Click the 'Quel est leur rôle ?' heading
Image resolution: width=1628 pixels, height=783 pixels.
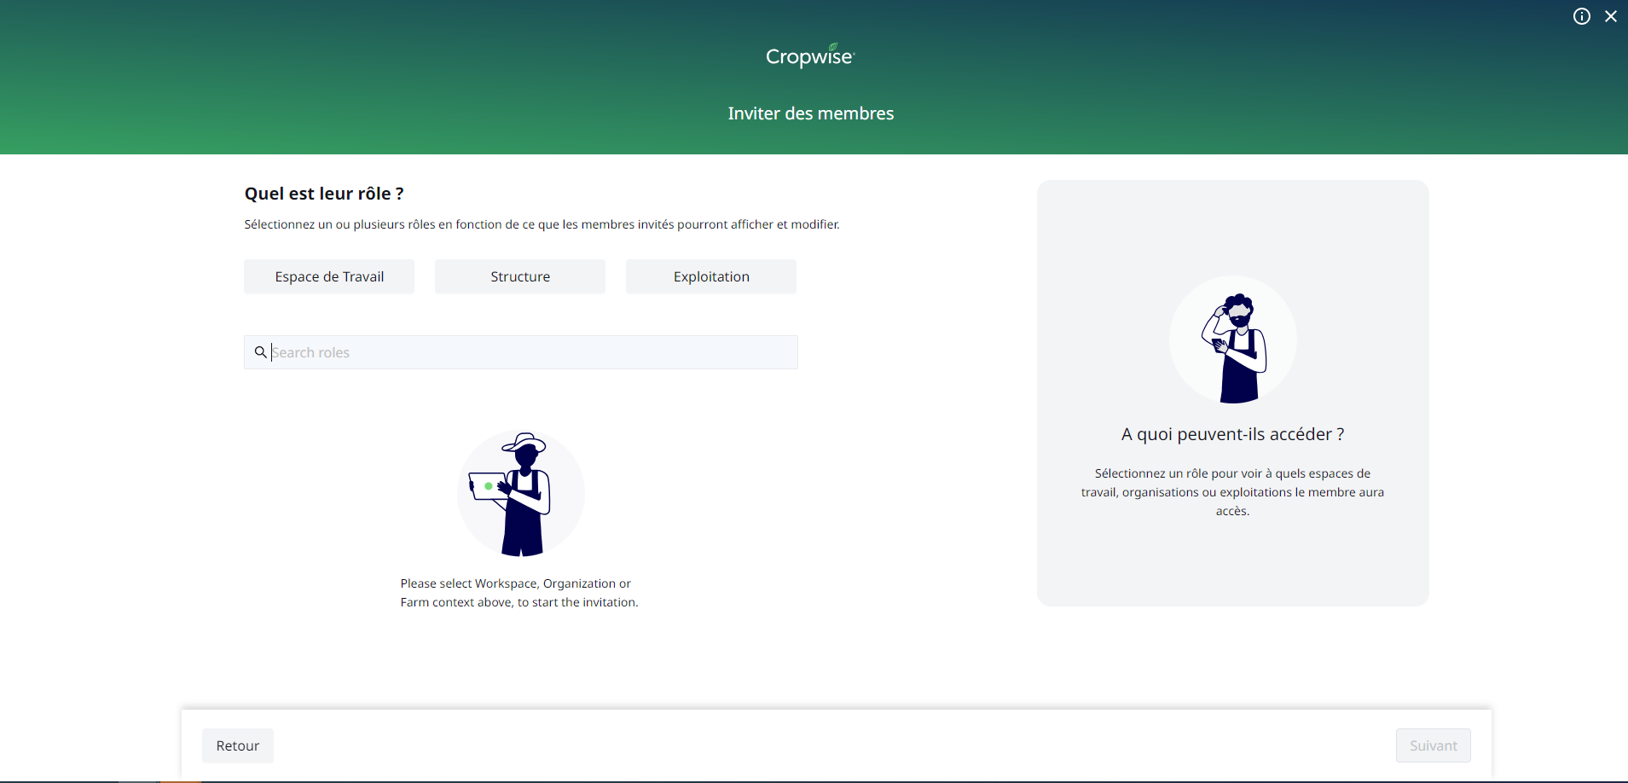point(324,194)
